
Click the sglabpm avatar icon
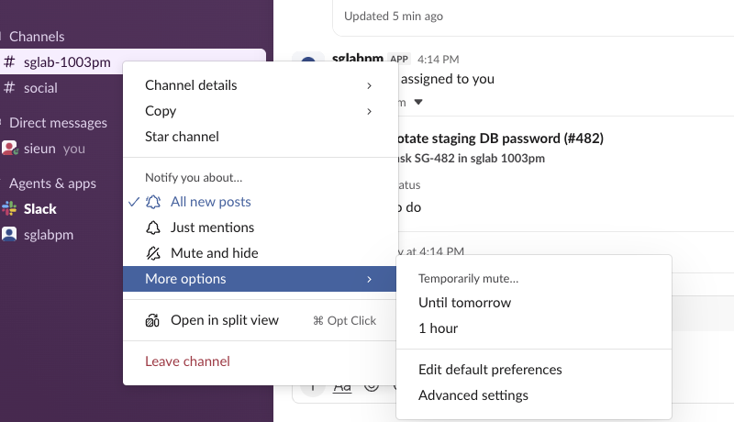pyautogui.click(x=9, y=234)
